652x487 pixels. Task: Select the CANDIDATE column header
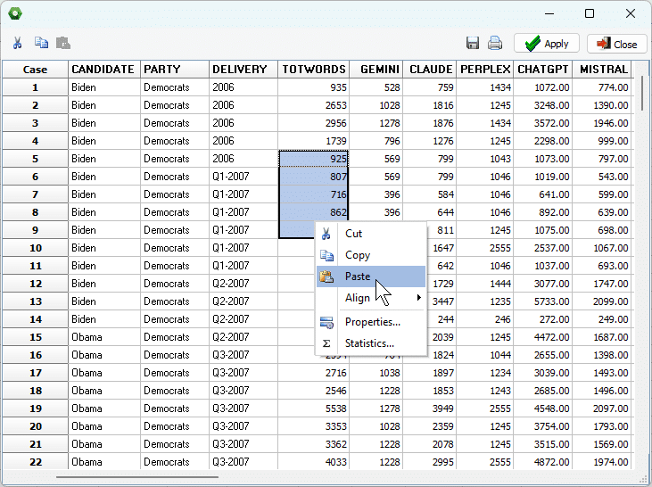click(x=103, y=70)
